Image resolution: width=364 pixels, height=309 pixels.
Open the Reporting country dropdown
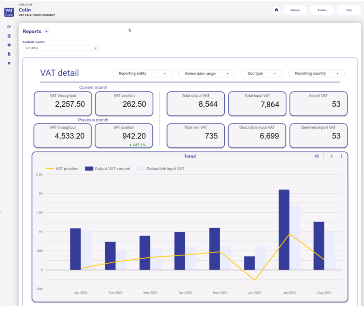[316, 73]
